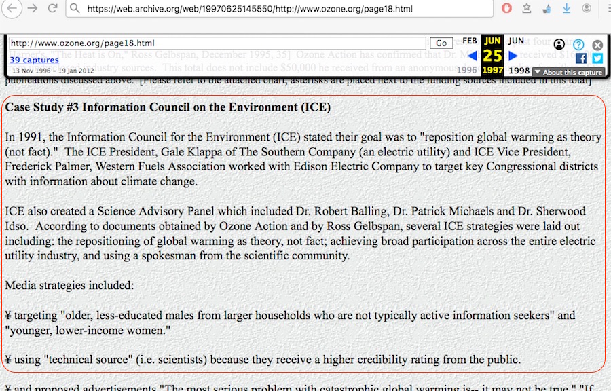Viewport: 611px width, 391px height.
Task: Share this capture on Twitter
Action: 597,58
